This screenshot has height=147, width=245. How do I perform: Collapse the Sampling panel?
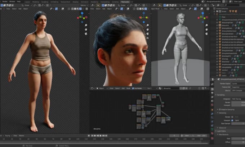(x=220, y=95)
